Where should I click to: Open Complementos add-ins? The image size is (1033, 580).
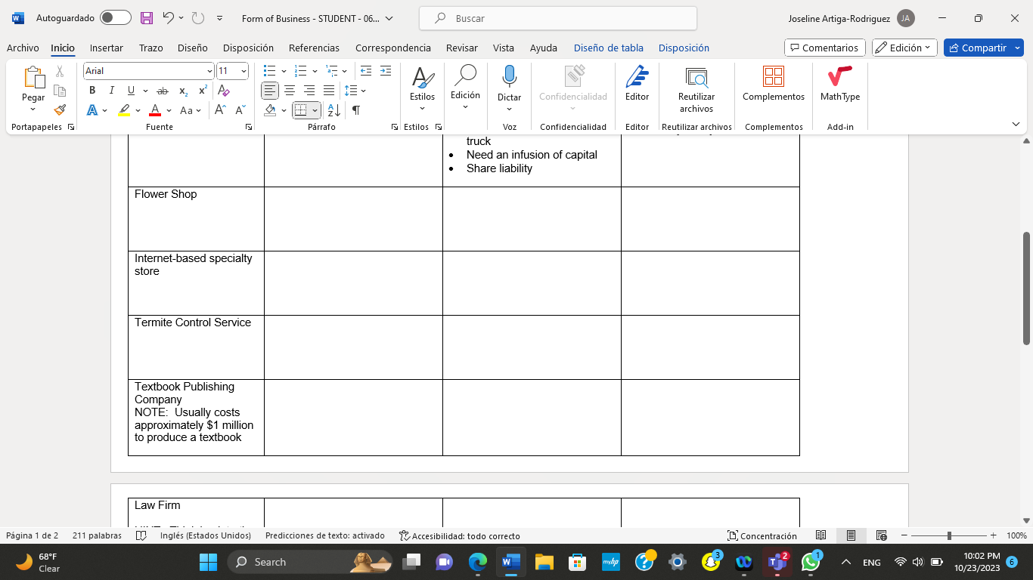click(774, 84)
